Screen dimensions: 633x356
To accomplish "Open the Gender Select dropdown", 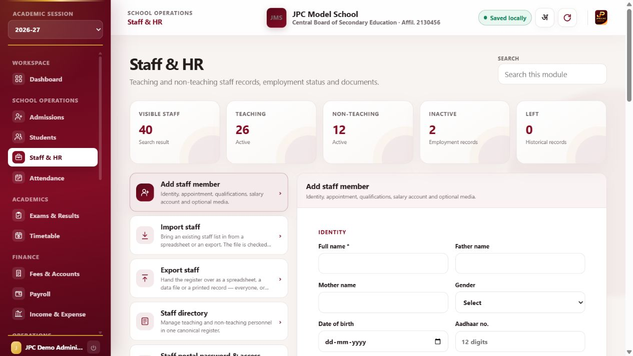I will pos(520,302).
